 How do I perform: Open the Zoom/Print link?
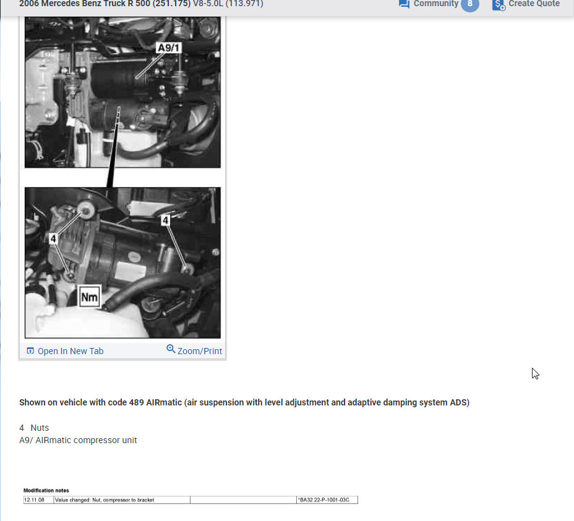(x=199, y=350)
